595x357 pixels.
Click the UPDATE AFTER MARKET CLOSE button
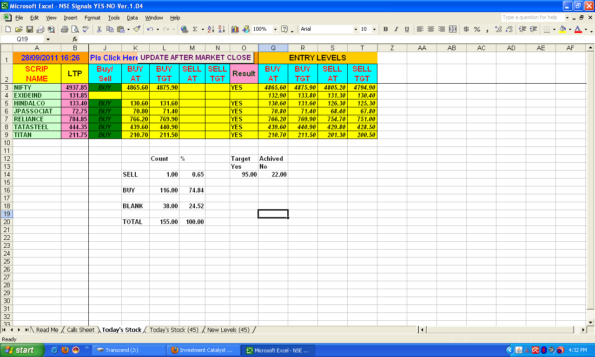tap(196, 58)
